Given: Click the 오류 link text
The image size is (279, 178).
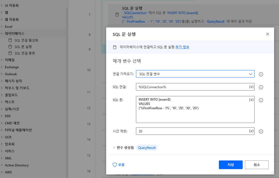Looking at the screenshot, I should pyautogui.click(x=121, y=165).
